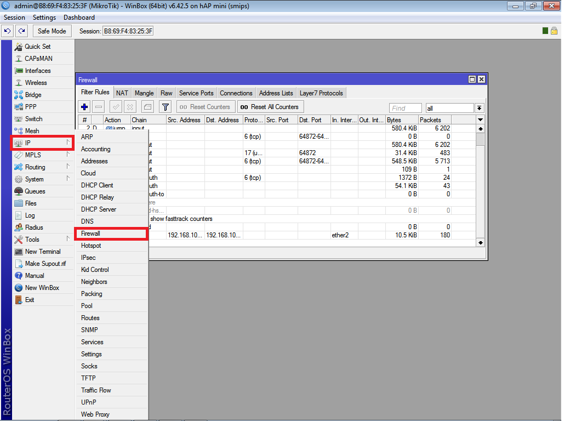Screen dimensions: 564x421
Task: Open Files in the sidebar
Action: click(x=43, y=203)
